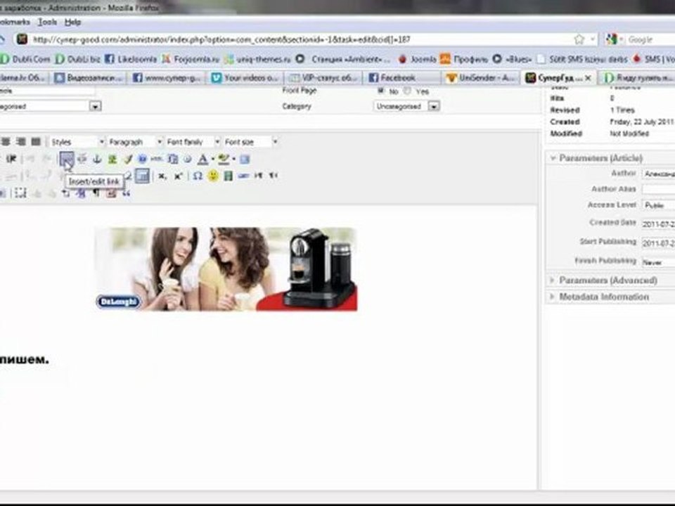This screenshot has width=675, height=506.
Task: Click the Google search box
Action: (651, 39)
